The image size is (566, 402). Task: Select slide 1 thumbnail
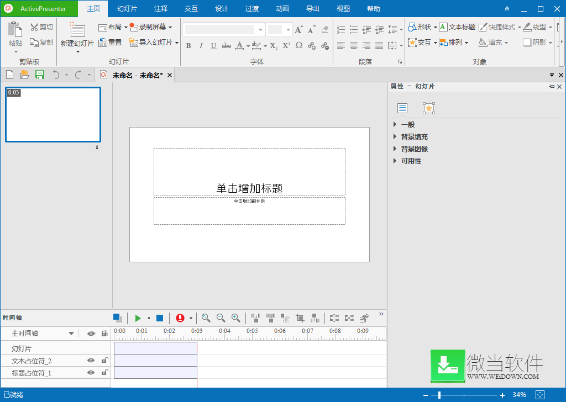click(x=53, y=115)
